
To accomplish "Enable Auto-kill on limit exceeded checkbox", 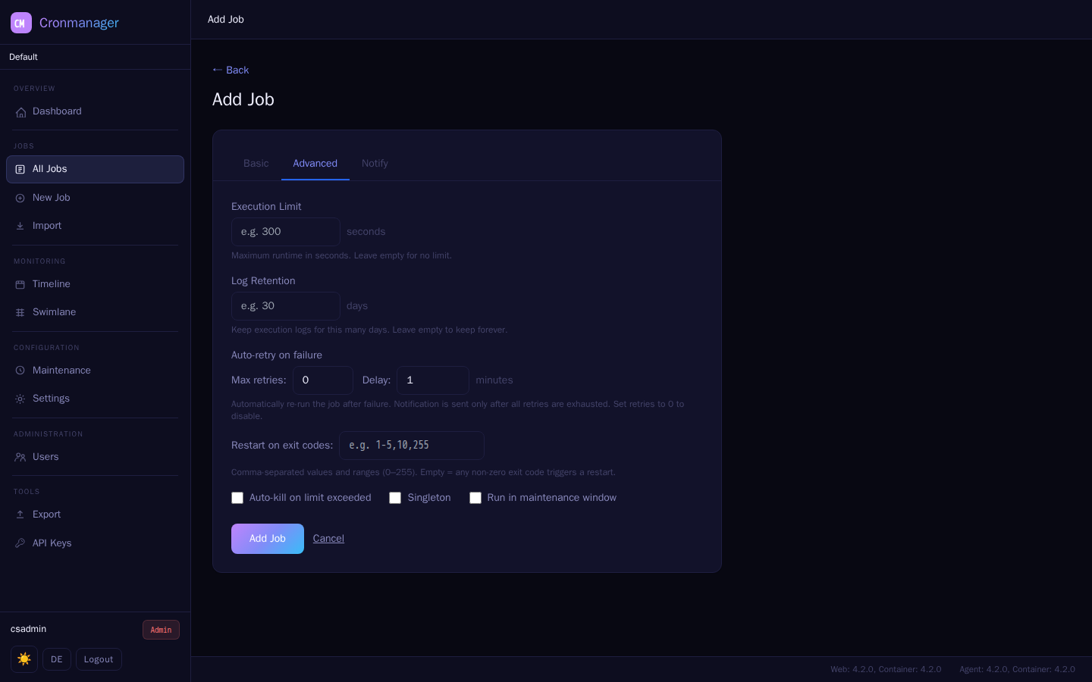I will pos(237,498).
